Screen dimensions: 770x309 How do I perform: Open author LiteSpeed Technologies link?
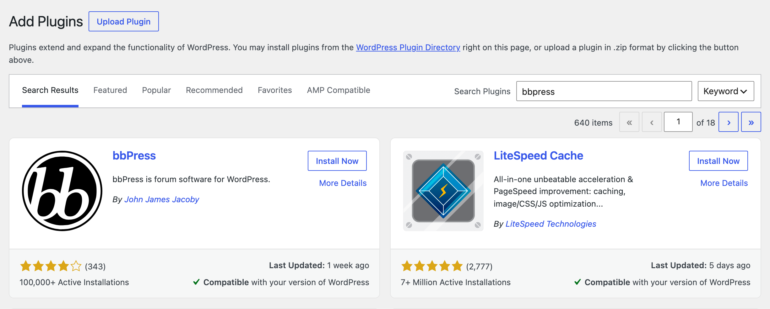click(551, 224)
